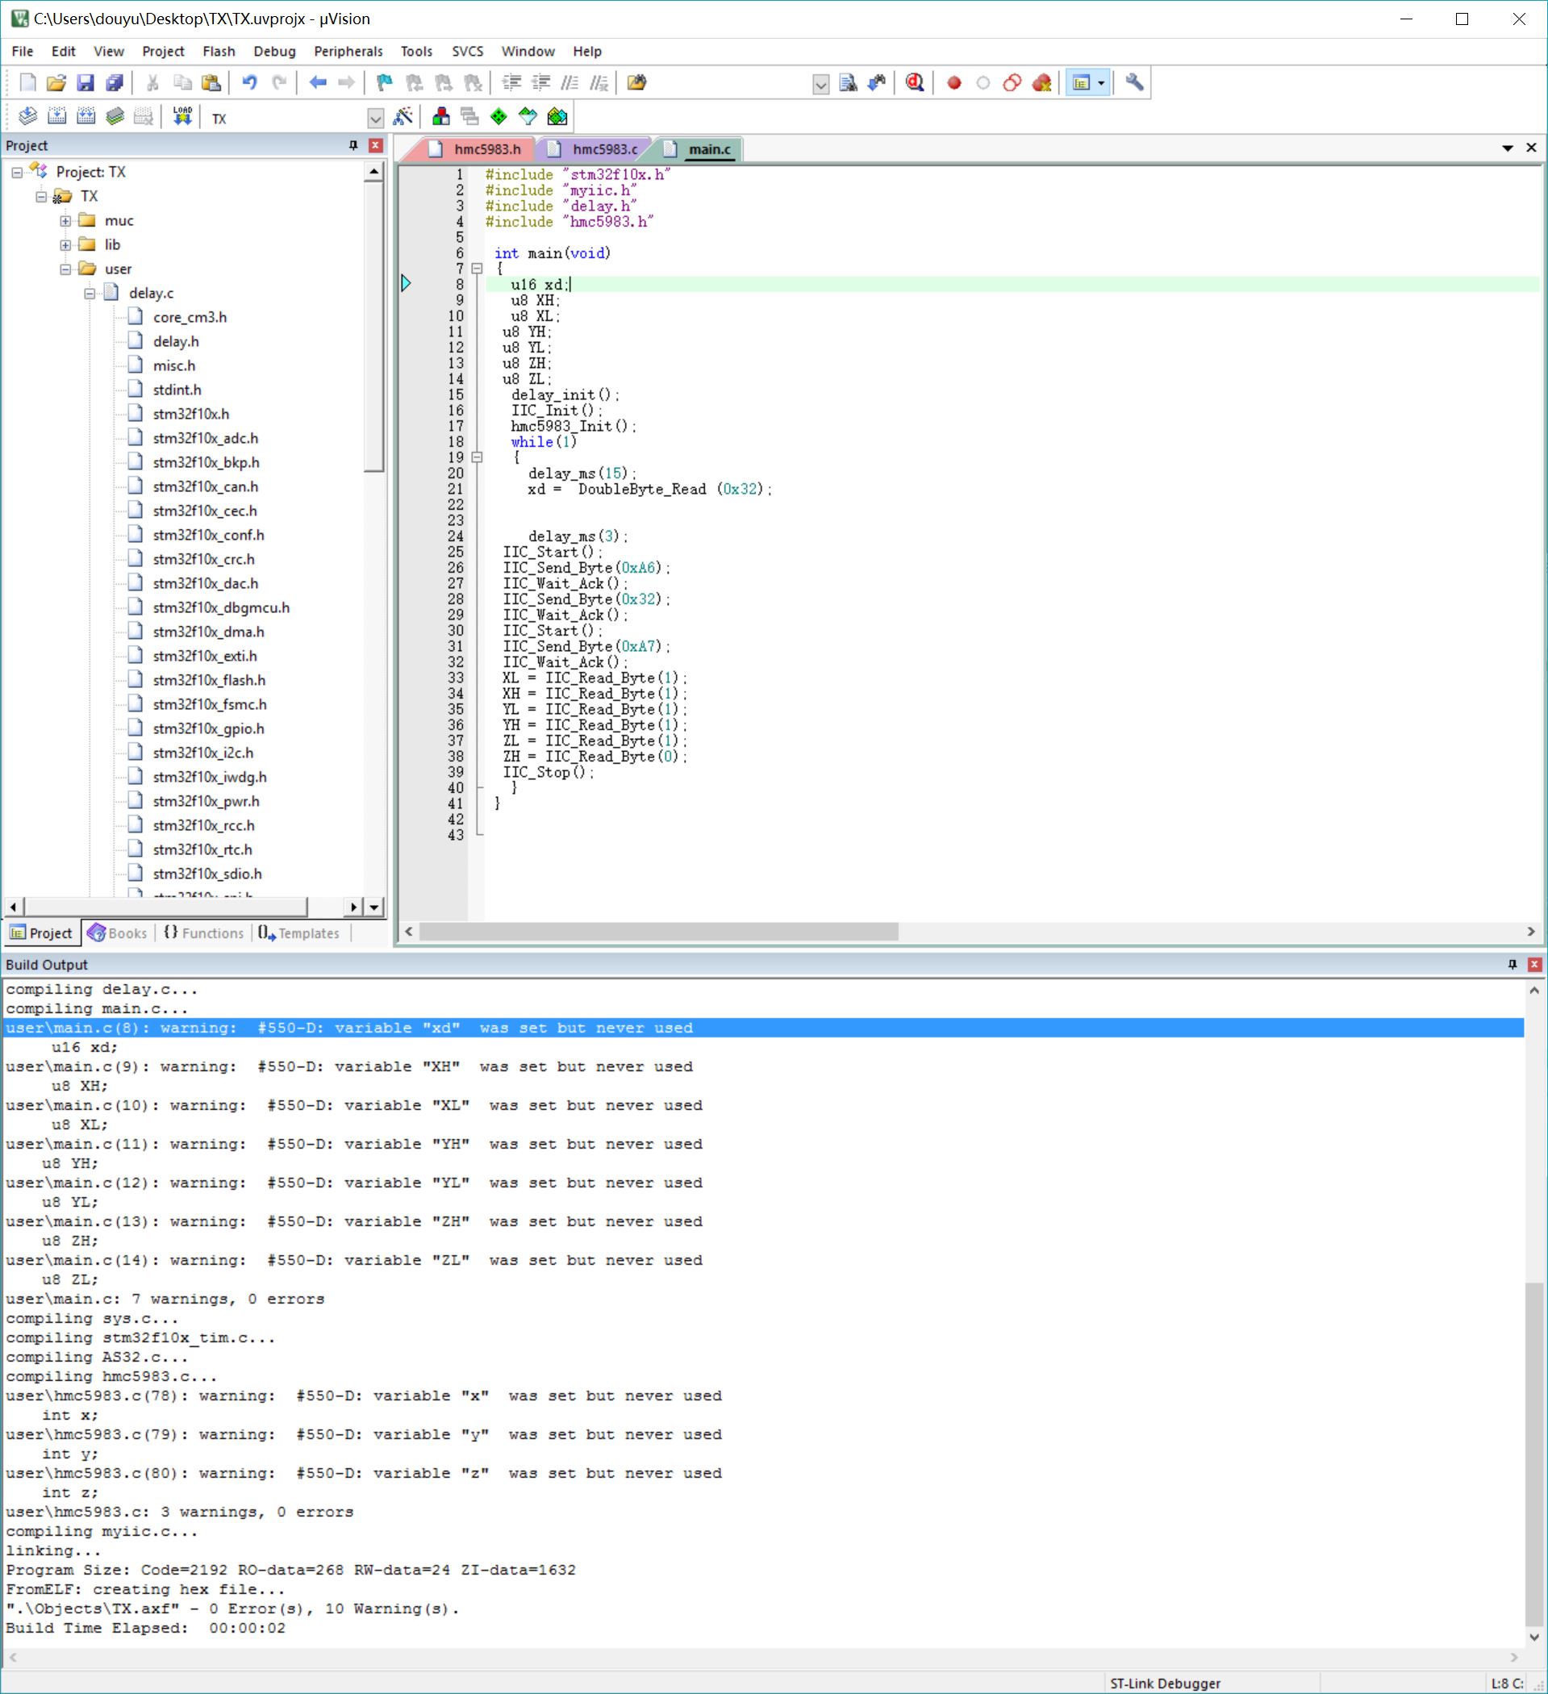1548x1694 pixels.
Task: Batch build icon
Action: pyautogui.click(x=115, y=116)
